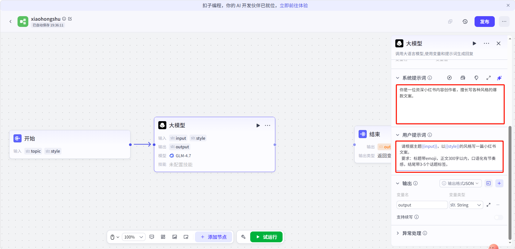Open the prompt library icon in 系统提示词 toolbar
The width and height of the screenshot is (515, 249).
[x=463, y=78]
